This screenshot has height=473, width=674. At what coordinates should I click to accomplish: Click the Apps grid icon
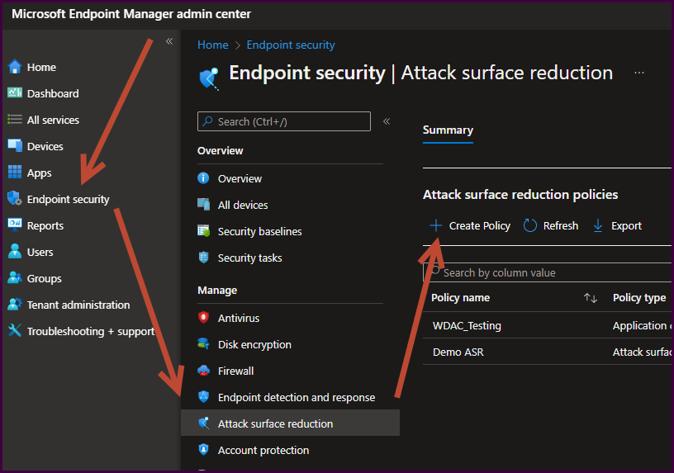(14, 173)
